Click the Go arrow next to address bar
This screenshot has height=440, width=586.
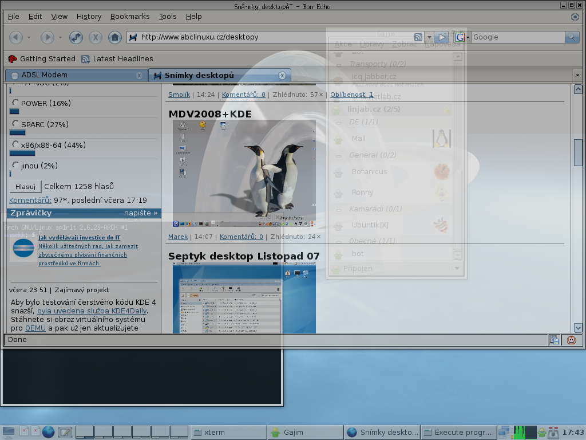(442, 37)
